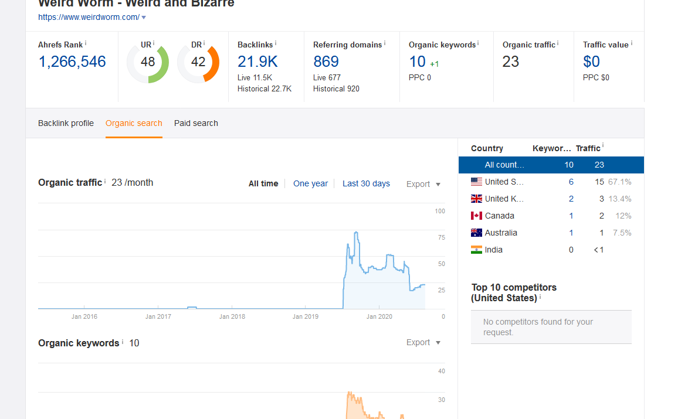Open the Backlinks 21.9K value

point(257,62)
